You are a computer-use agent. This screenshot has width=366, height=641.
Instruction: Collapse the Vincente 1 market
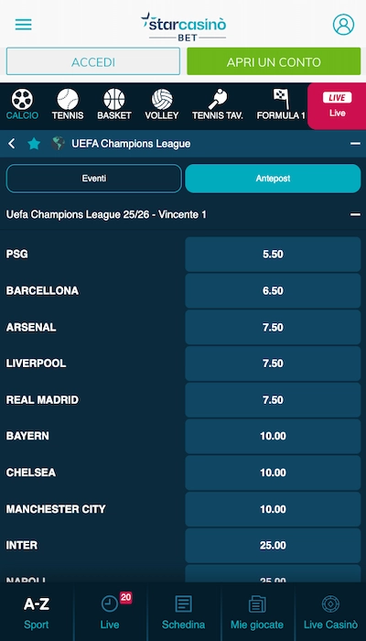tap(355, 214)
